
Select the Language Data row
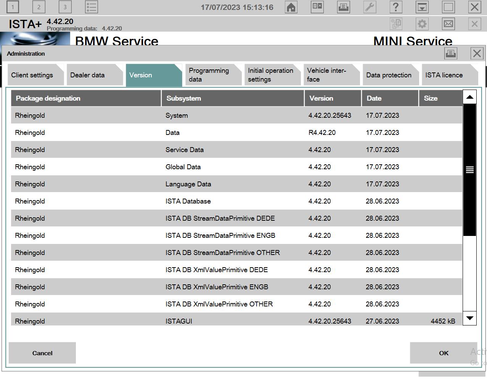click(236, 184)
